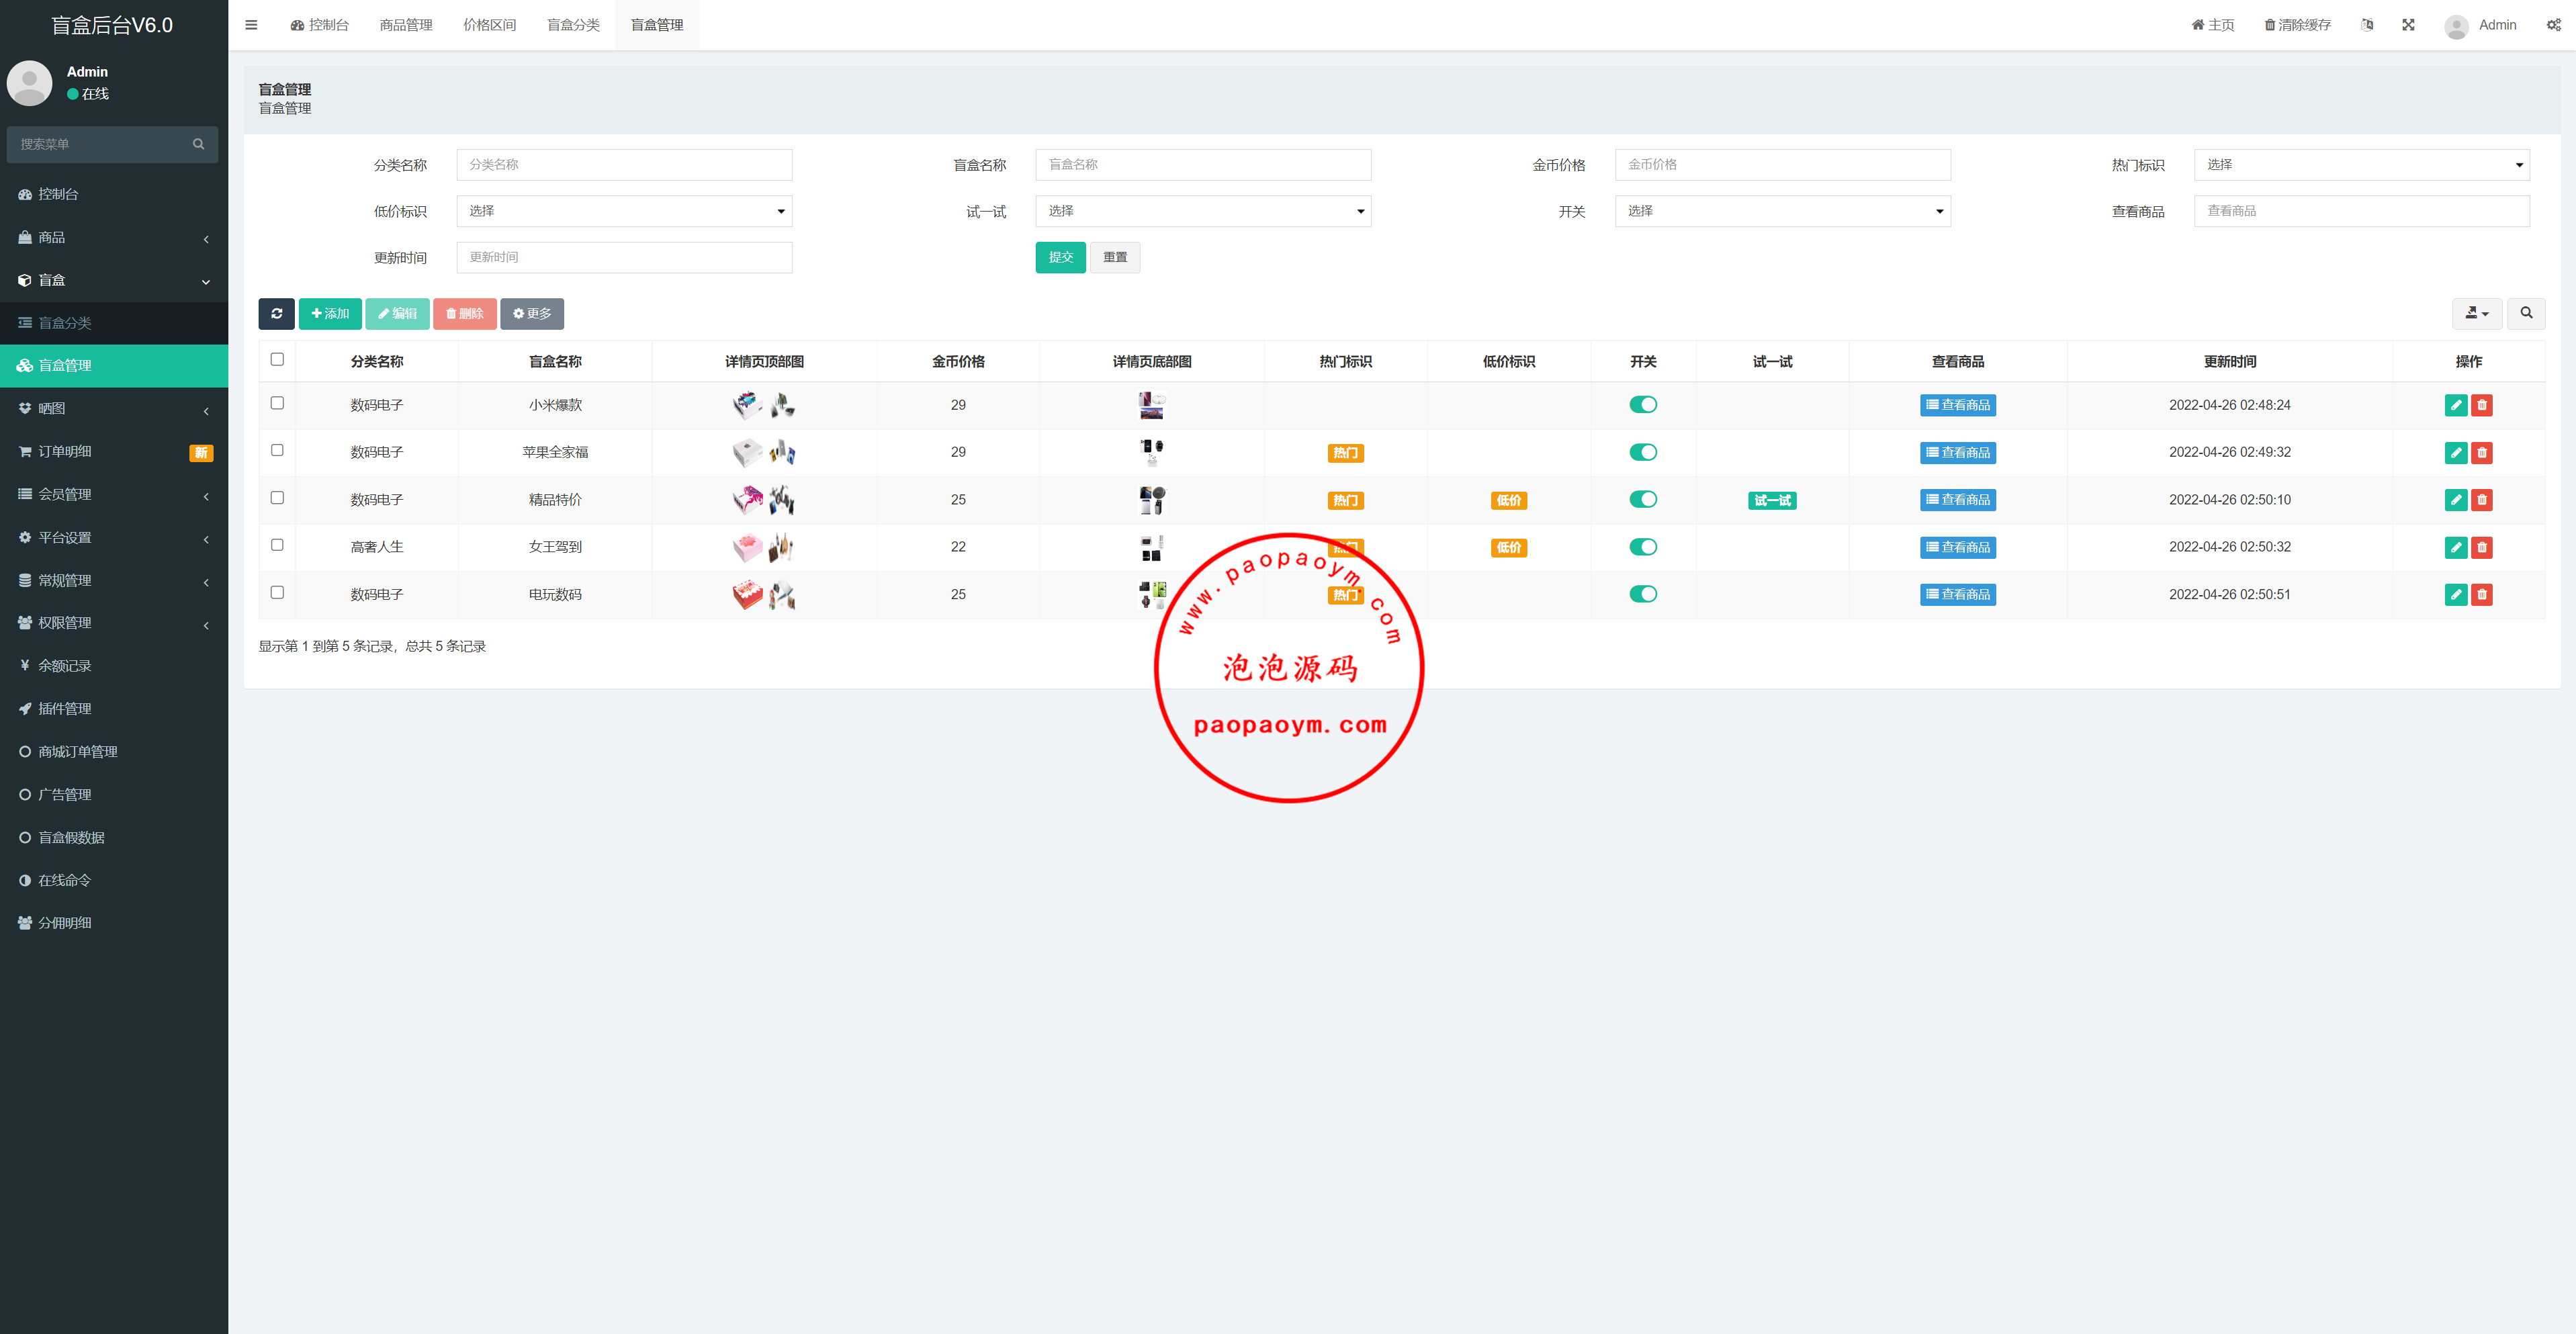Open the table search magnifier icon
The width and height of the screenshot is (2576, 1334).
point(2526,314)
